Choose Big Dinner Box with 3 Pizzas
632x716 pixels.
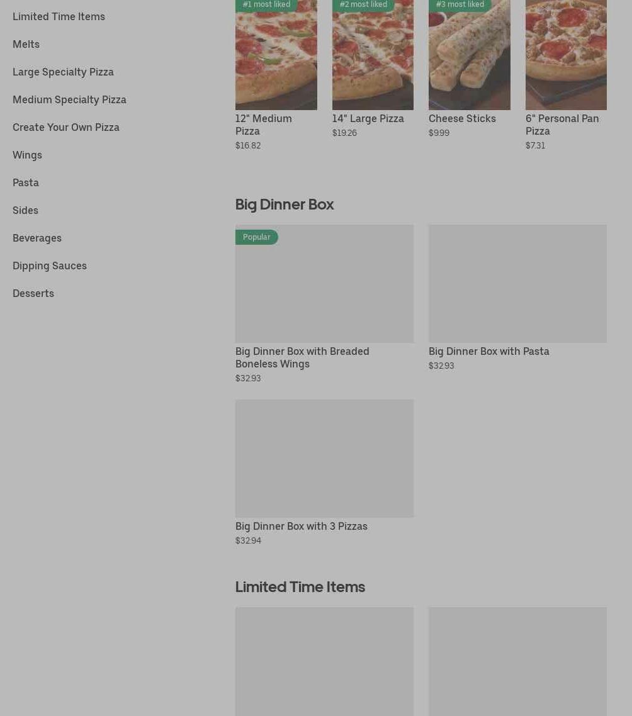pyautogui.click(x=324, y=459)
